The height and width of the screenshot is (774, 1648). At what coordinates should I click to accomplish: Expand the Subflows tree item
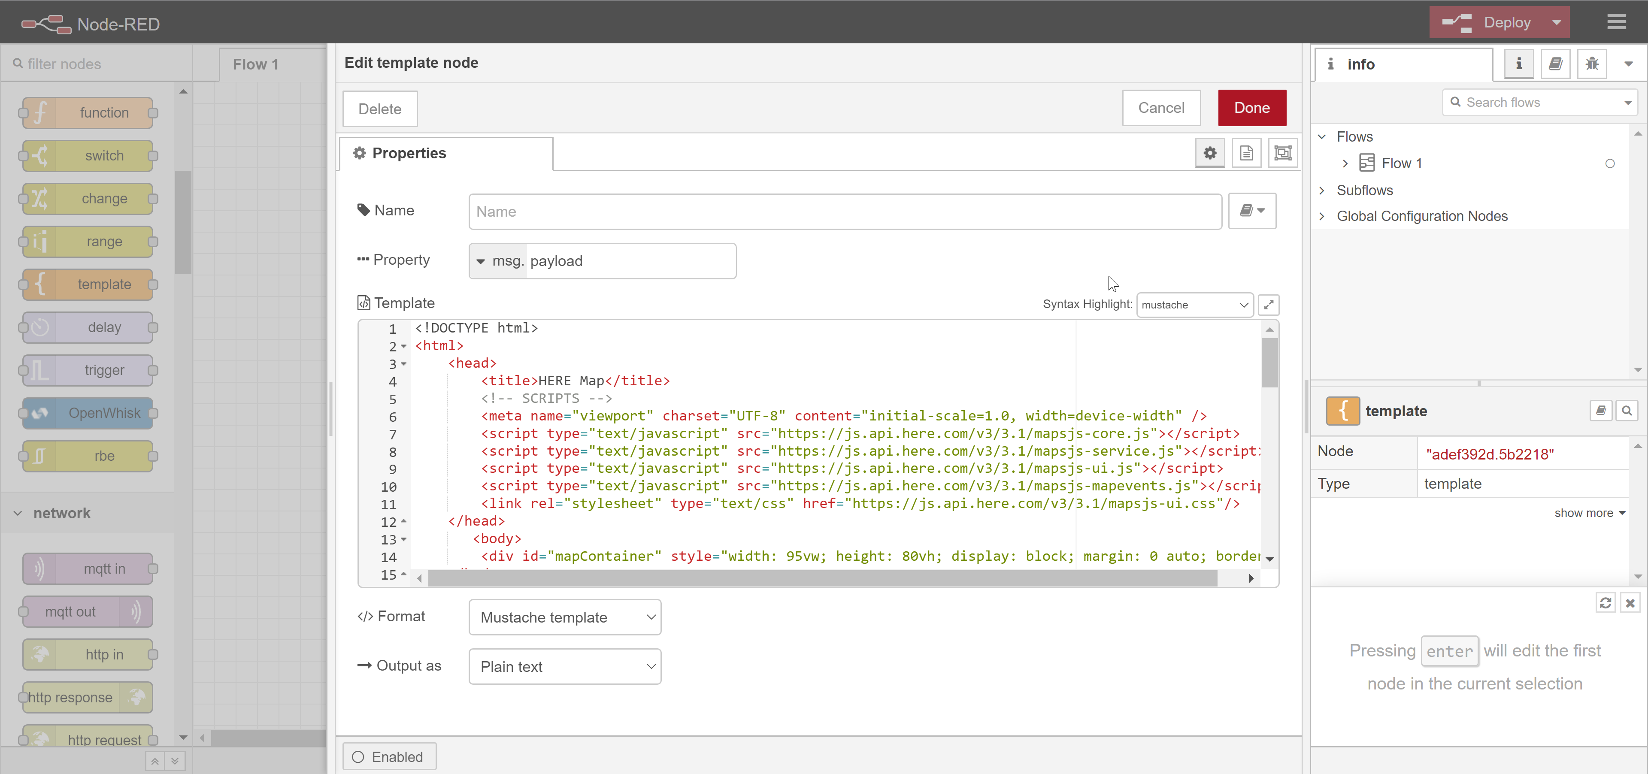(x=1322, y=190)
